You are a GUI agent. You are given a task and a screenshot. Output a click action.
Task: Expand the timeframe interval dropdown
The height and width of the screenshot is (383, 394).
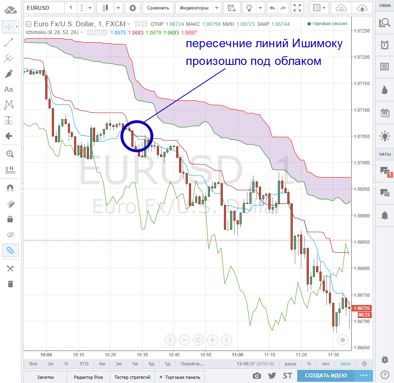[x=90, y=8]
